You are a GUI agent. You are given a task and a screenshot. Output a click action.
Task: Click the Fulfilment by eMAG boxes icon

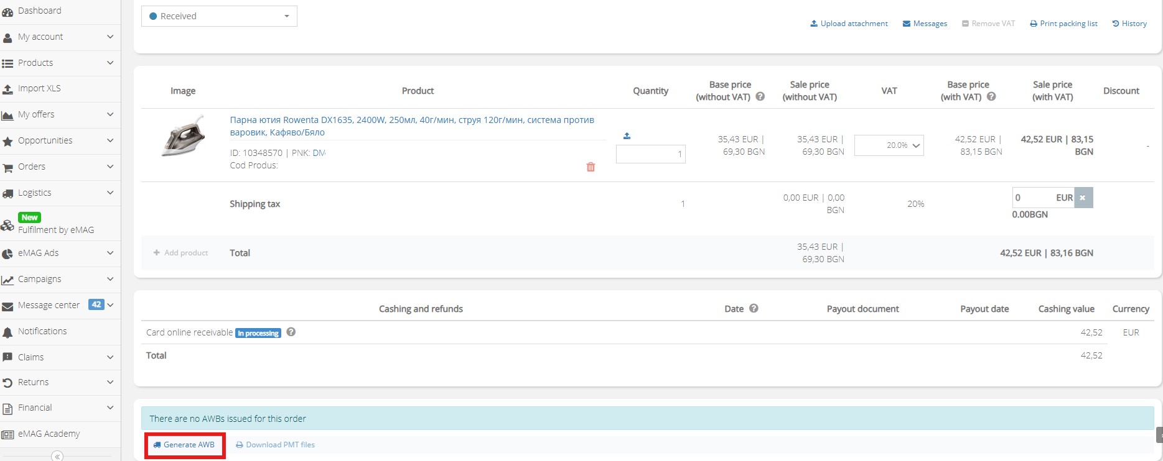[x=7, y=225]
